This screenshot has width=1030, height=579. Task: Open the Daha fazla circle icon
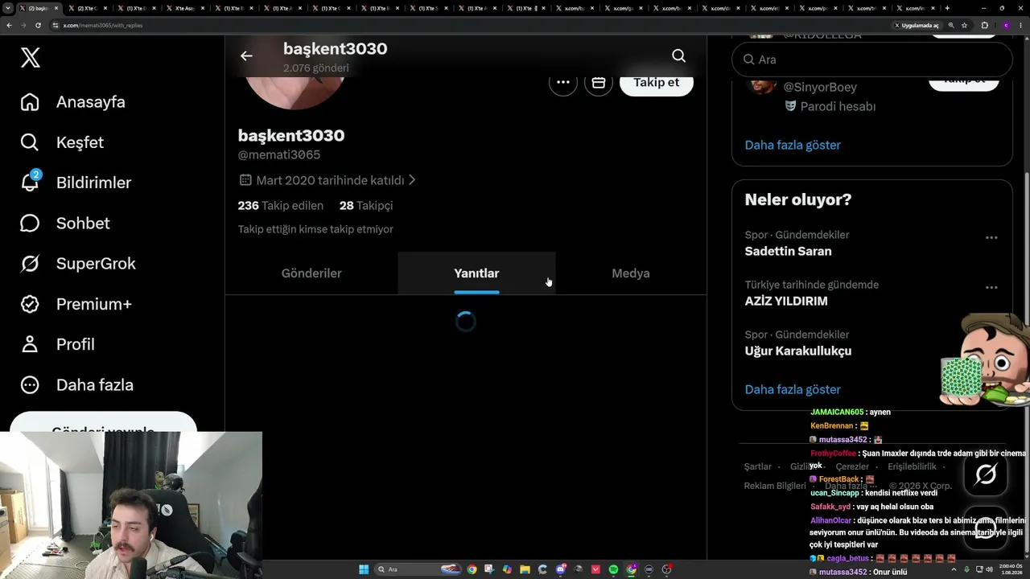point(30,384)
